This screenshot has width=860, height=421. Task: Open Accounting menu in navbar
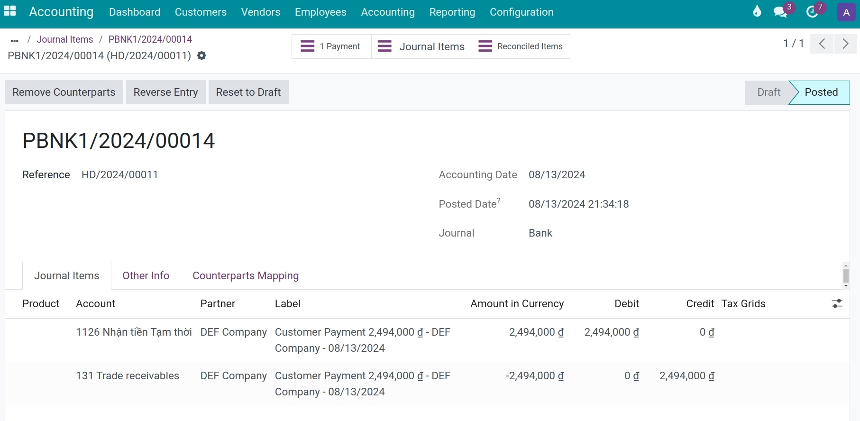point(388,12)
